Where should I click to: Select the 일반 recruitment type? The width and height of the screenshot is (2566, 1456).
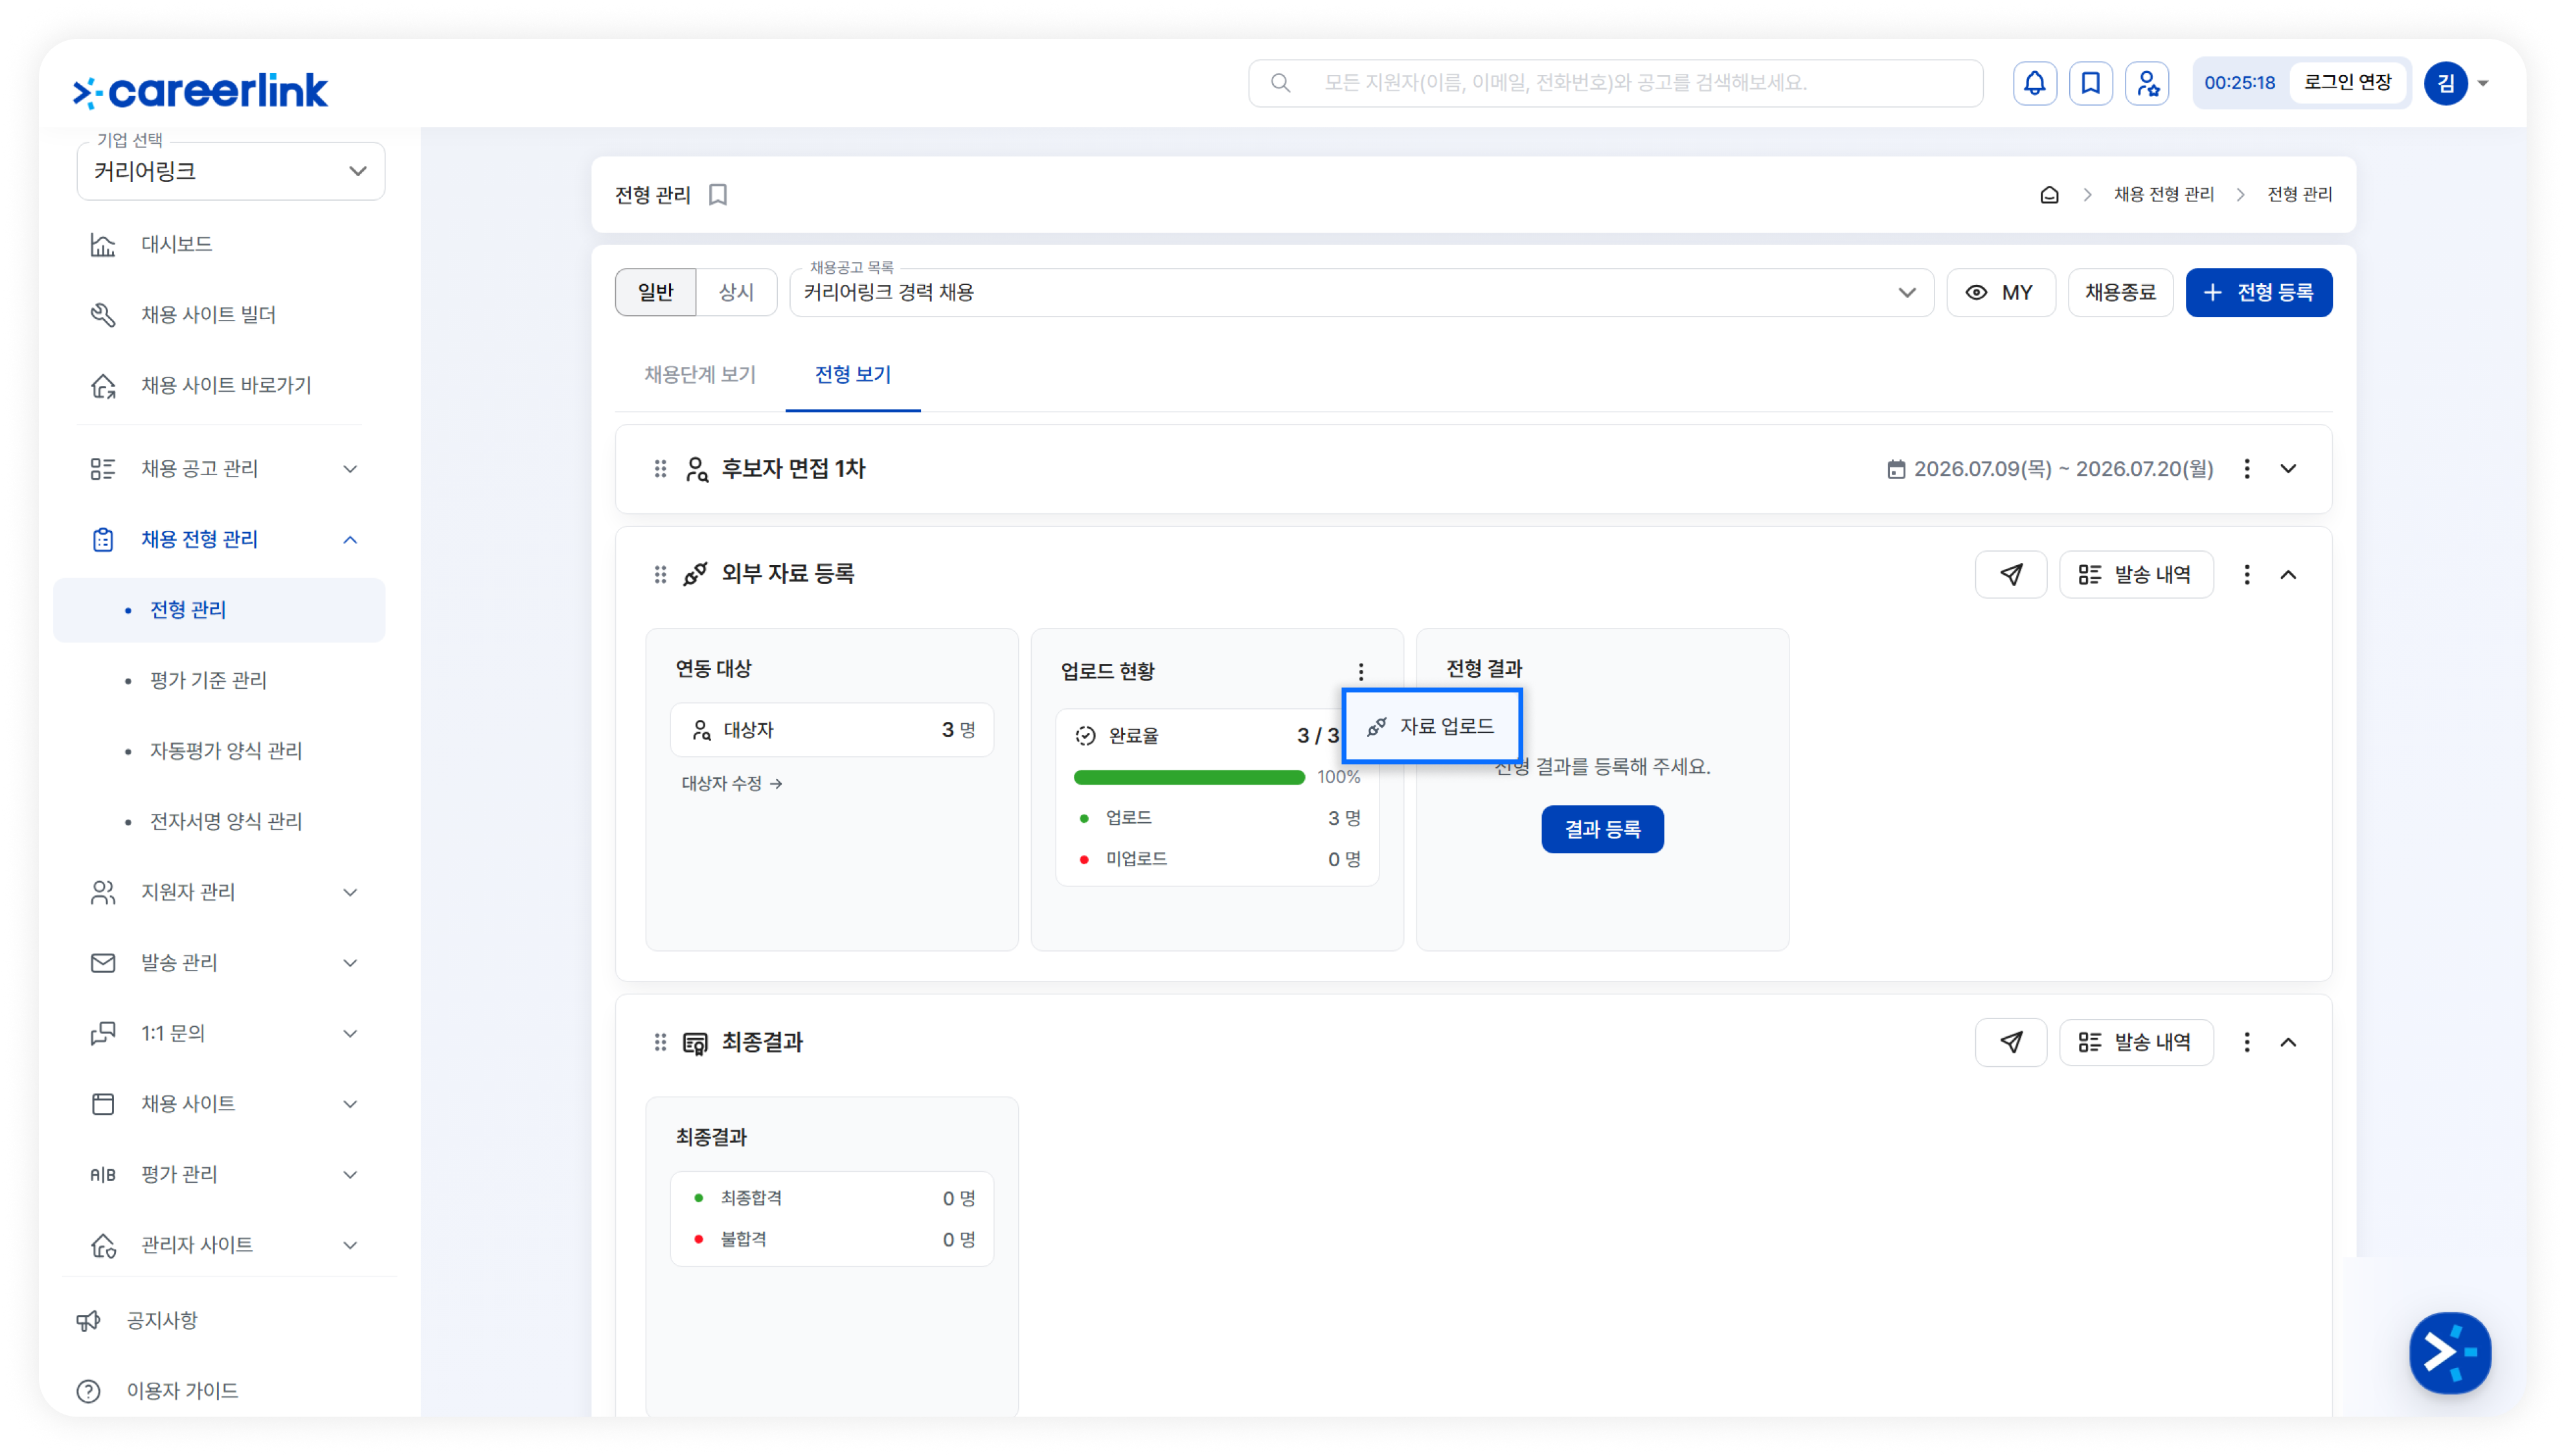click(655, 292)
